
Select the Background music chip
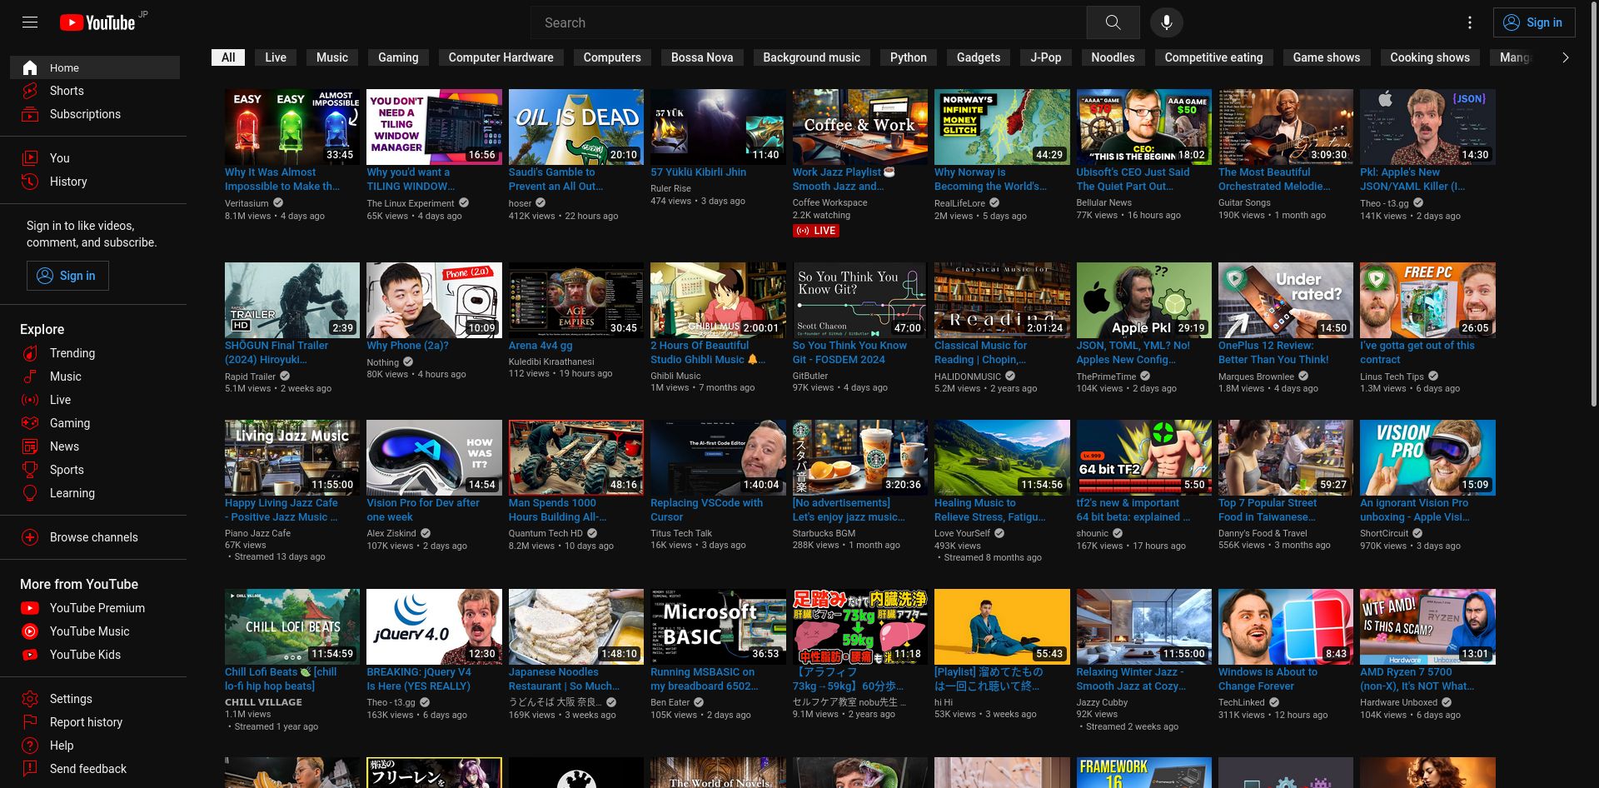click(x=811, y=57)
